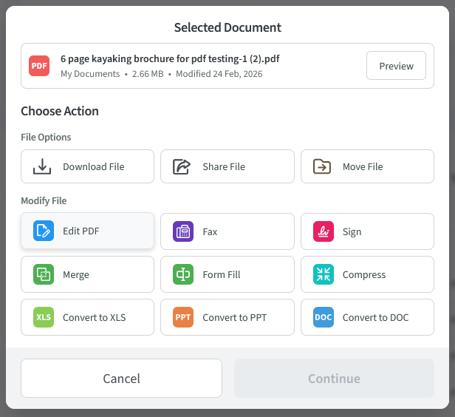Click the green Merge icon
455x417 pixels.
44,274
